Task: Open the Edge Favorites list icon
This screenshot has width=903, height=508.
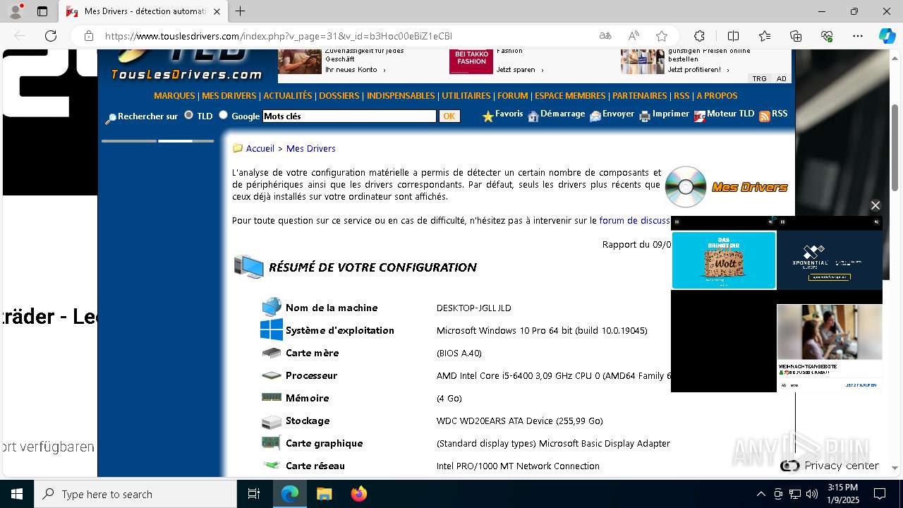Action: [765, 36]
